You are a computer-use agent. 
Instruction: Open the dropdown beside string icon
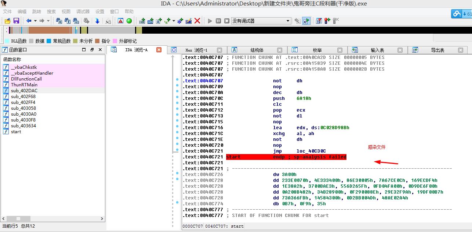(174, 21)
